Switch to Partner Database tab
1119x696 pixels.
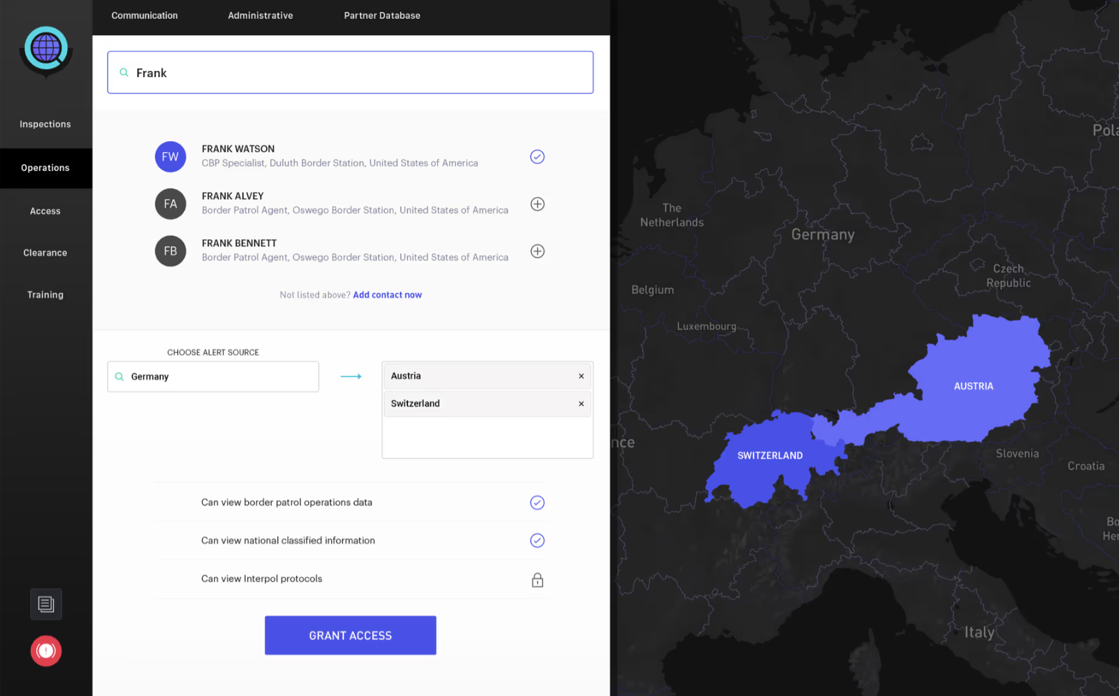pyautogui.click(x=382, y=16)
